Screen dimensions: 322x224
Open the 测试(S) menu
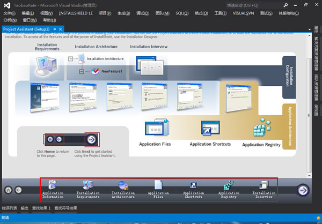coord(266,13)
